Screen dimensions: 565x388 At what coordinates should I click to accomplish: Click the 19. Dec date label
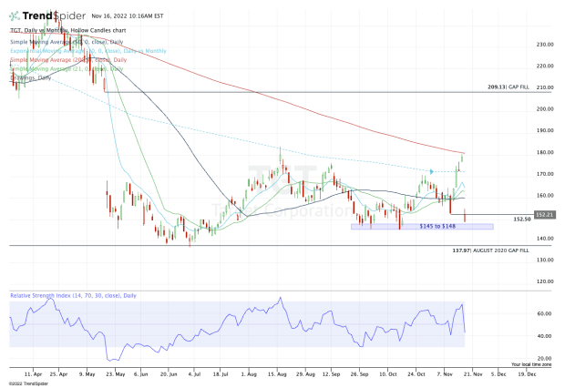pos(527,374)
